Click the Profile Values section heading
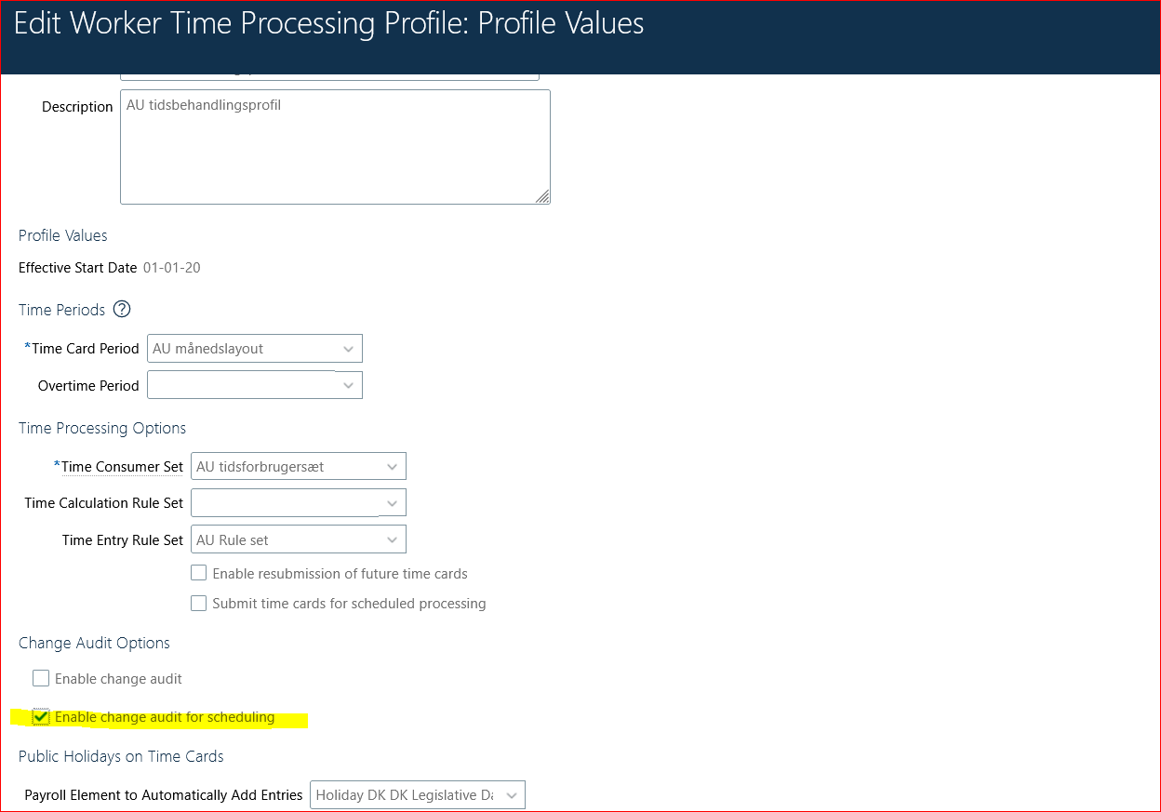 coord(62,235)
